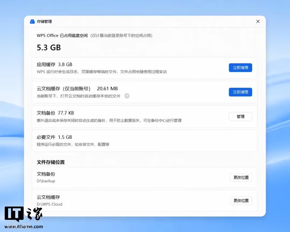Click the 程序运行必需的文件 description text
The height and width of the screenshot is (232, 290).
click(x=73, y=144)
